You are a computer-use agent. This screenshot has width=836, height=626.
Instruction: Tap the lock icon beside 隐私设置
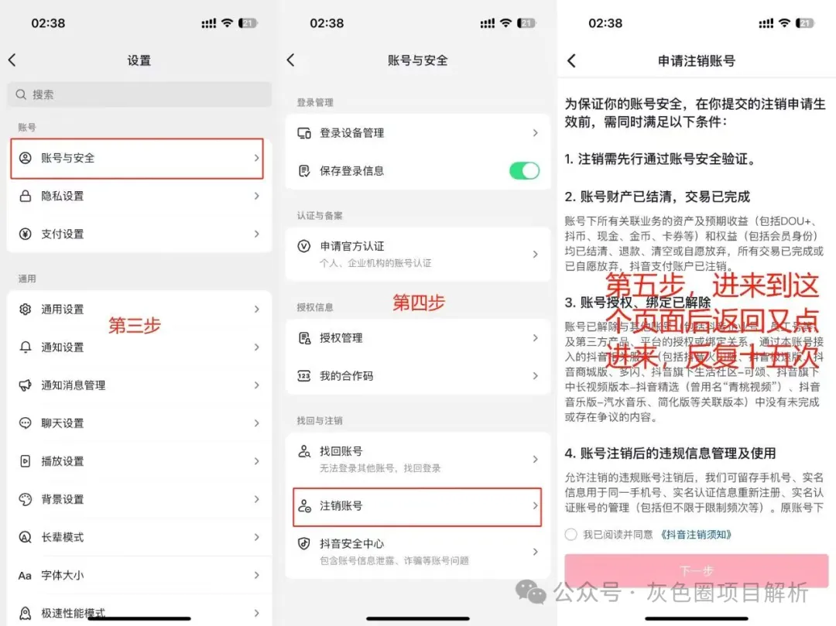pos(26,197)
